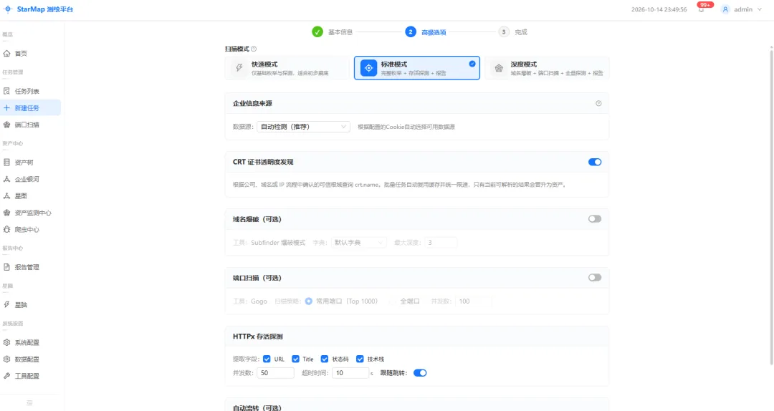Select 新建任务 menu item

click(30, 107)
